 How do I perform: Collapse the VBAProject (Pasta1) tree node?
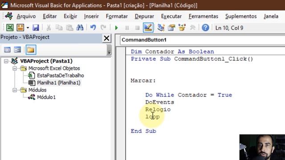(x=6, y=61)
